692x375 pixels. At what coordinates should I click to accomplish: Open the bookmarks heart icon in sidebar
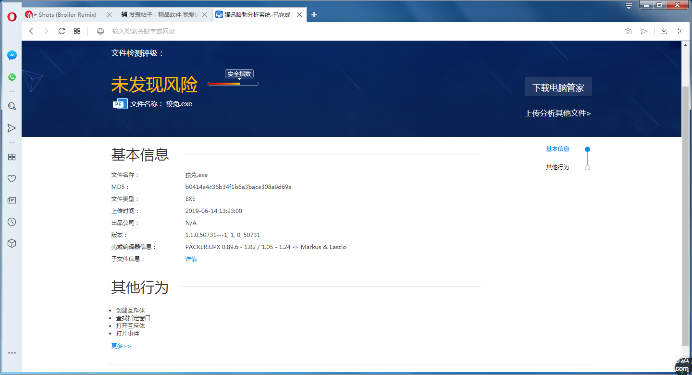12,179
